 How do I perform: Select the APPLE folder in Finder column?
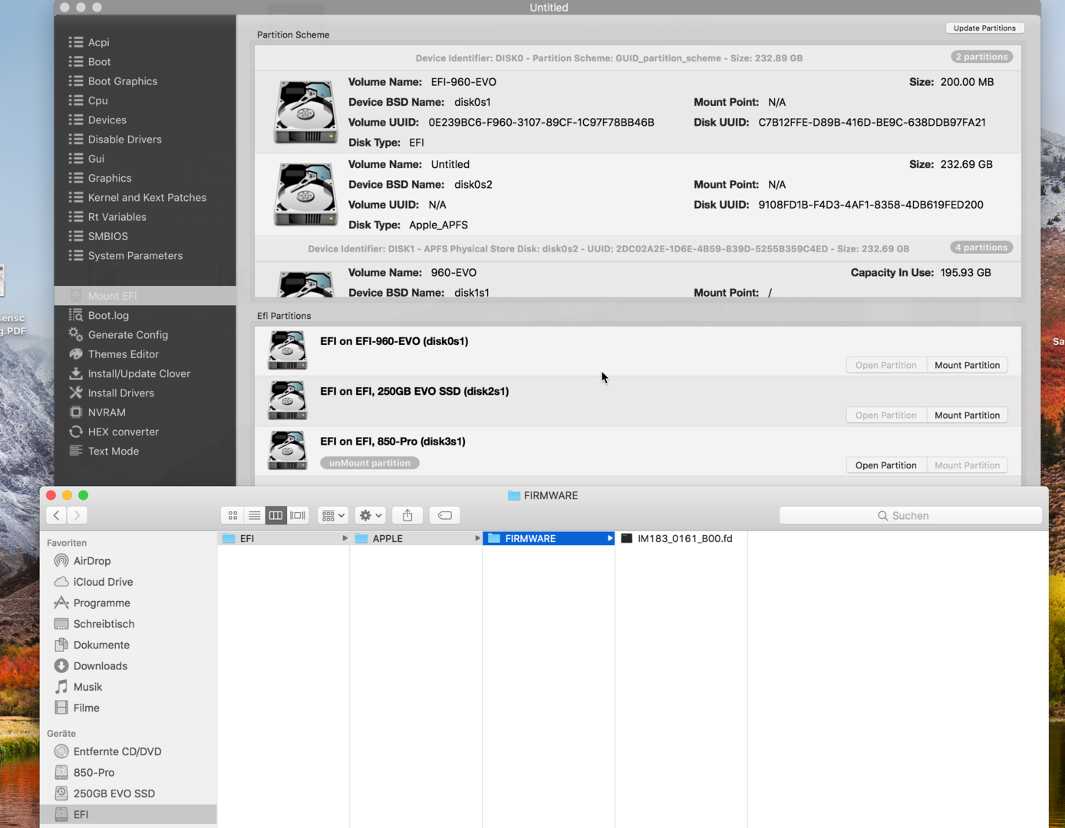[x=417, y=538]
